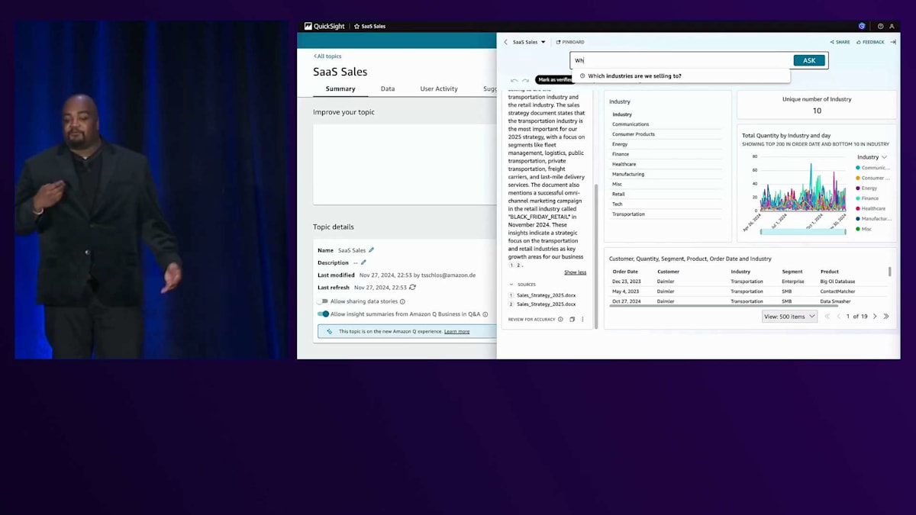Open second source Sales_Strategy_2025.docx

point(546,304)
